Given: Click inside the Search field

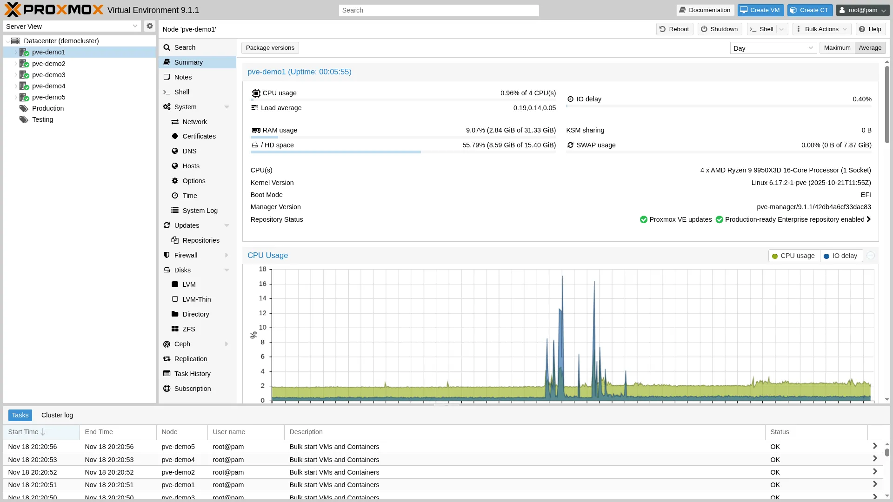Looking at the screenshot, I should pyautogui.click(x=438, y=10).
